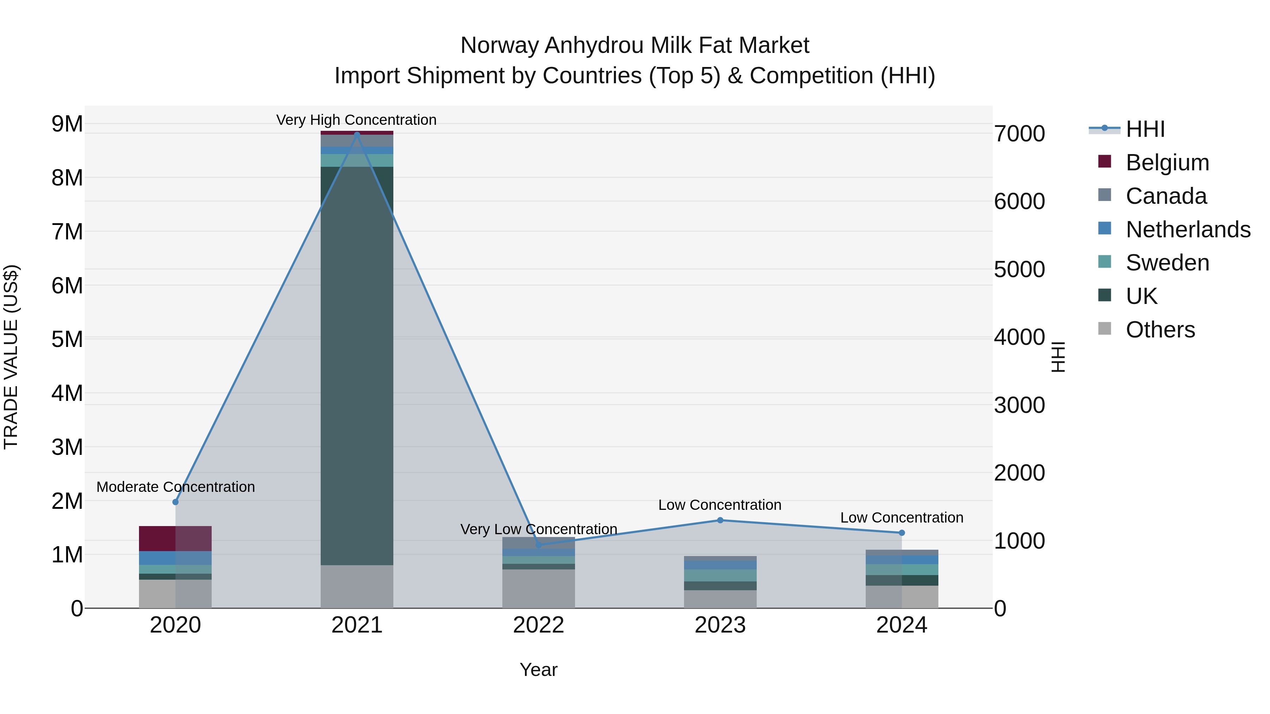Image resolution: width=1270 pixels, height=714 pixels.
Task: Click the 2022 x-axis tick label
Action: (538, 625)
